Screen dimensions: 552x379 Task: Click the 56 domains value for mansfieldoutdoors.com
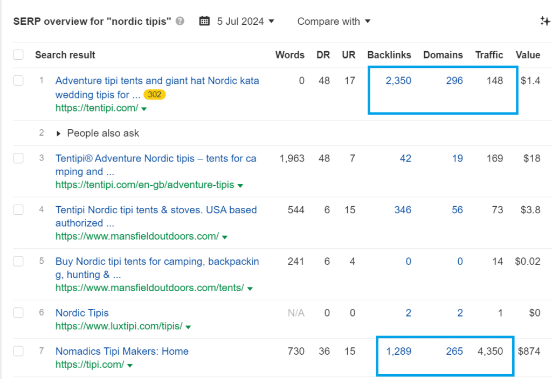[457, 210]
